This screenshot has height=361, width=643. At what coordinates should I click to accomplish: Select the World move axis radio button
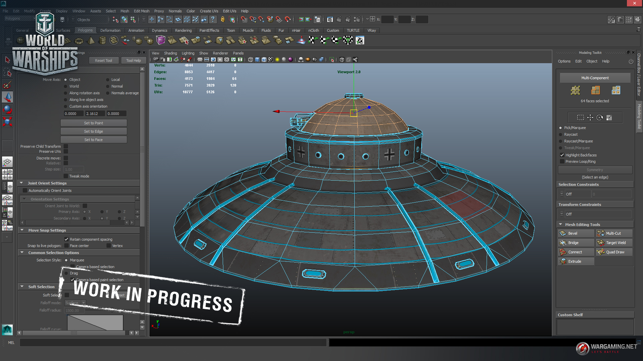coord(66,86)
